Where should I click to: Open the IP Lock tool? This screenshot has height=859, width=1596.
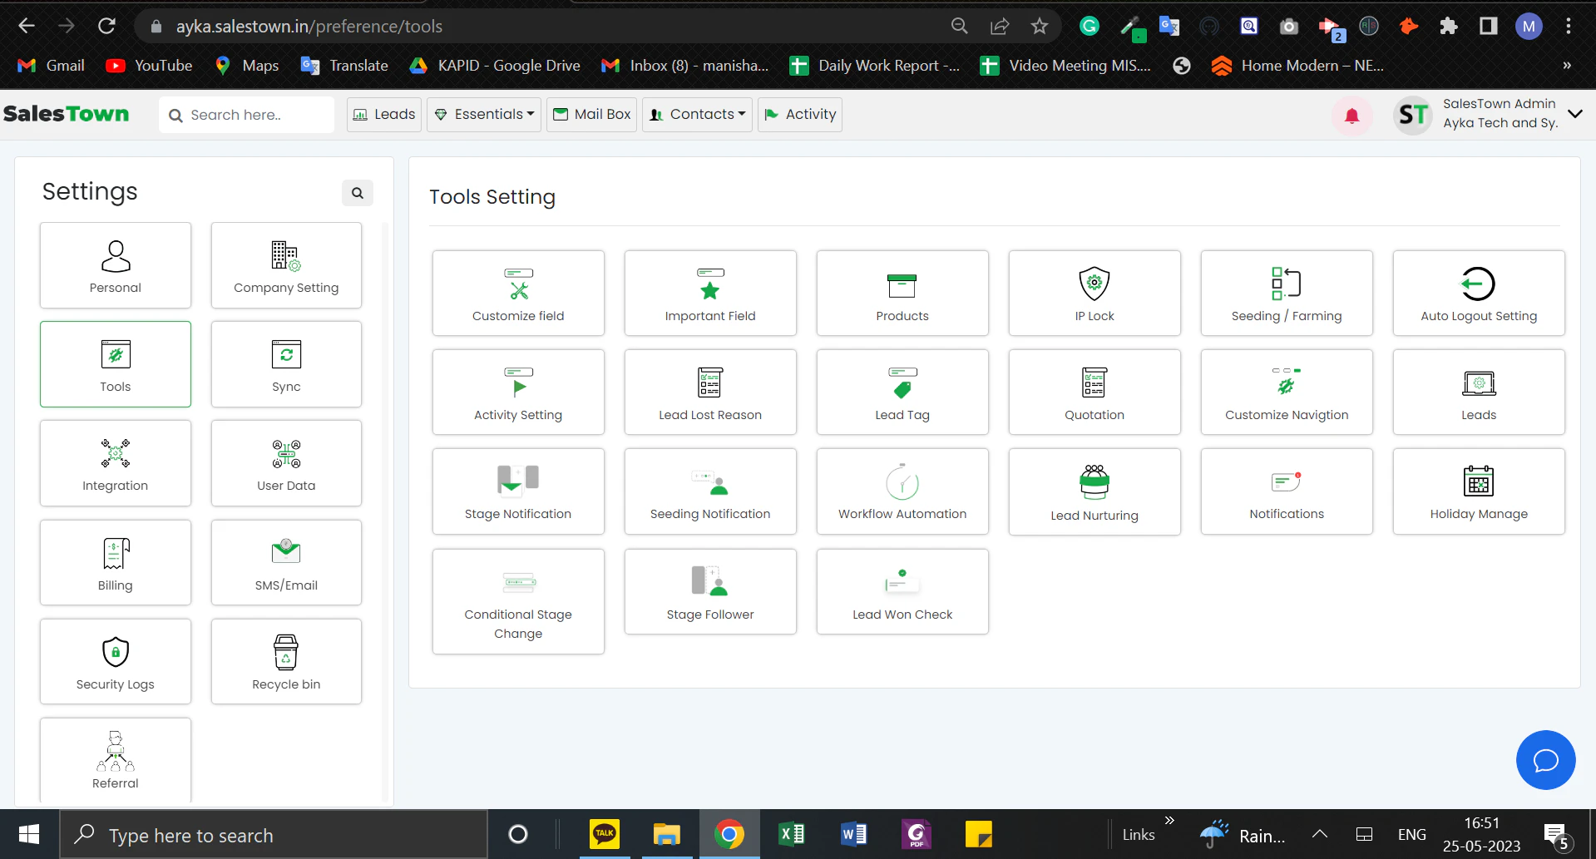[x=1093, y=293]
